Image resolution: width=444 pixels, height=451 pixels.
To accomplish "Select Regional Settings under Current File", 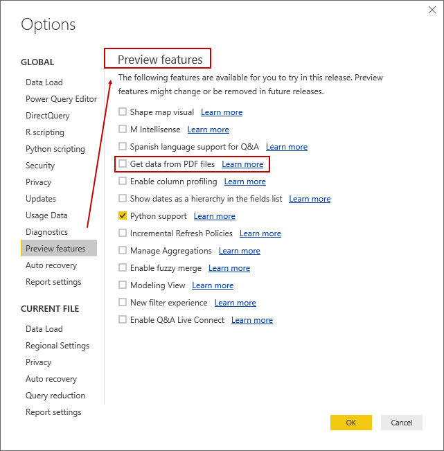I will (x=57, y=346).
